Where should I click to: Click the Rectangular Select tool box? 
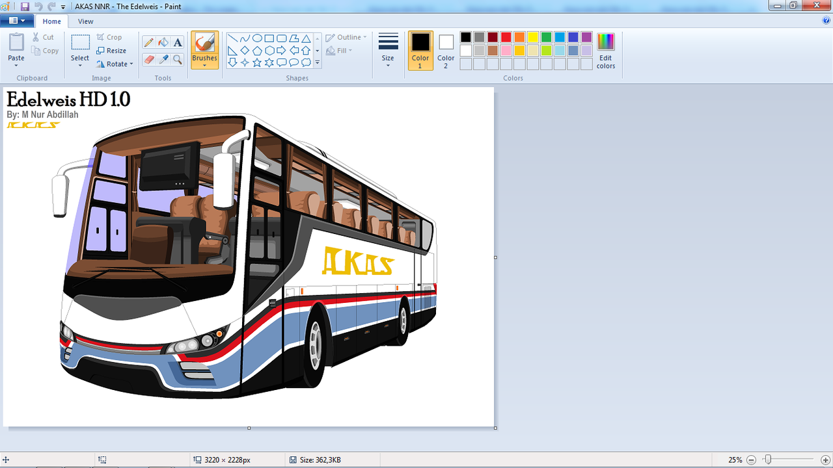pos(80,42)
